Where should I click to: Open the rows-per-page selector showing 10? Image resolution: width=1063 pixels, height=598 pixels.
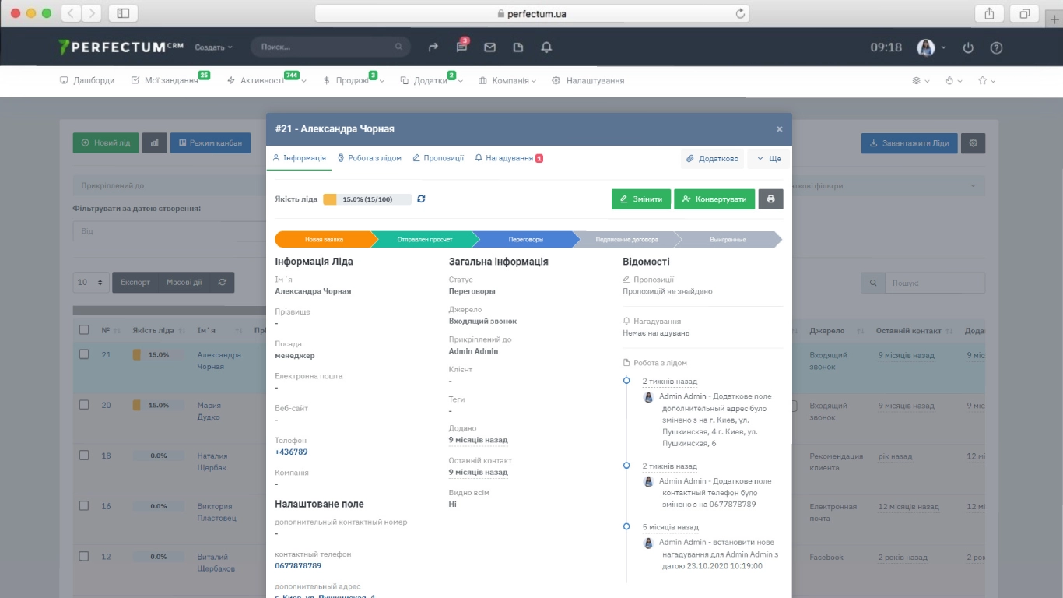click(x=91, y=282)
